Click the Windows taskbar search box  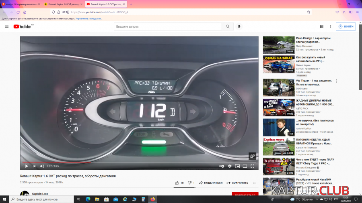[x=41, y=199]
